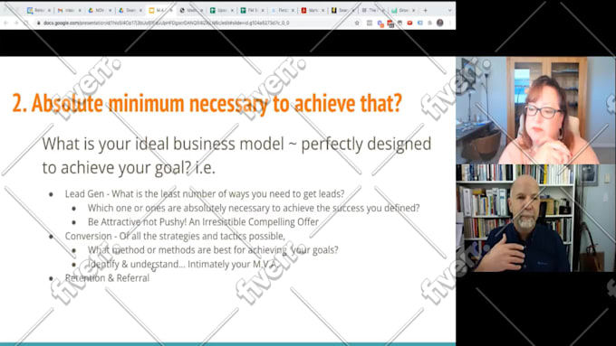Open the Chrome profile avatar
This screenshot has height=346, width=616.
(440, 23)
